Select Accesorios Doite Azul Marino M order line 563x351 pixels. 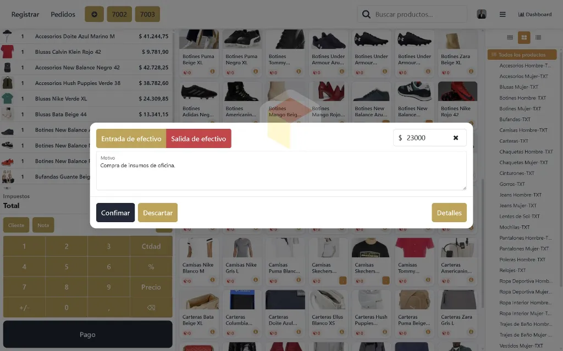coord(86,36)
